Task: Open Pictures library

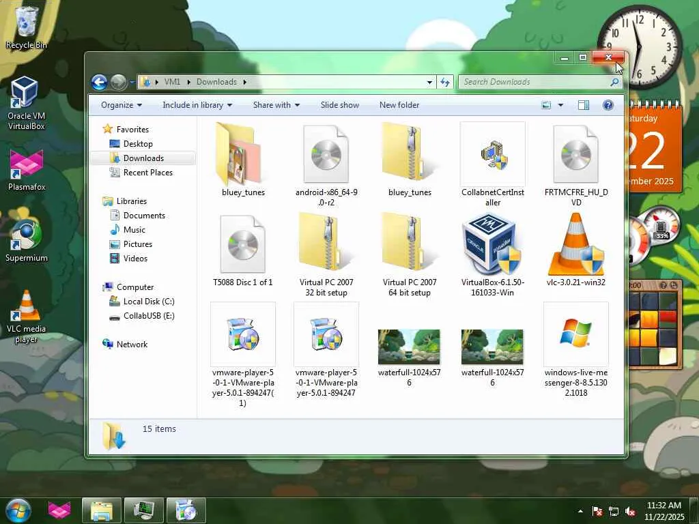Action: point(137,244)
